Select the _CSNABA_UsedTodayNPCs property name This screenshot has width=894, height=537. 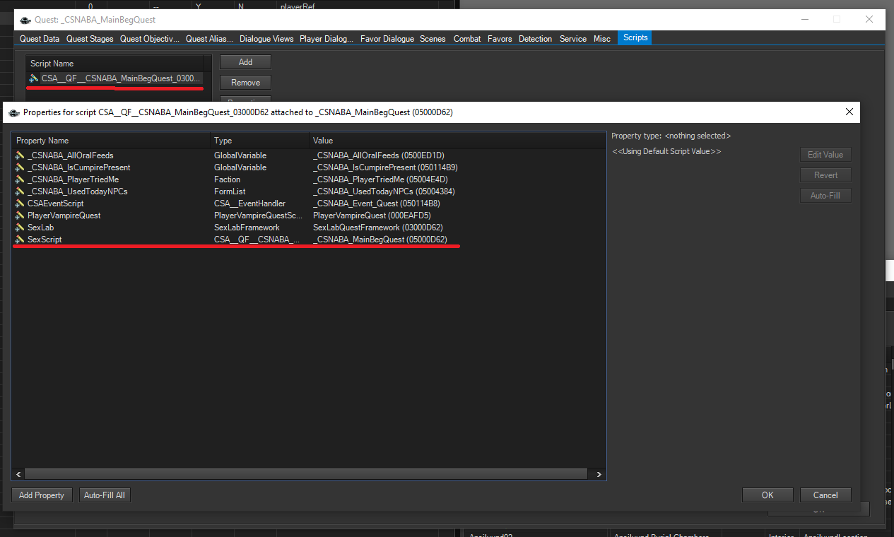(77, 191)
